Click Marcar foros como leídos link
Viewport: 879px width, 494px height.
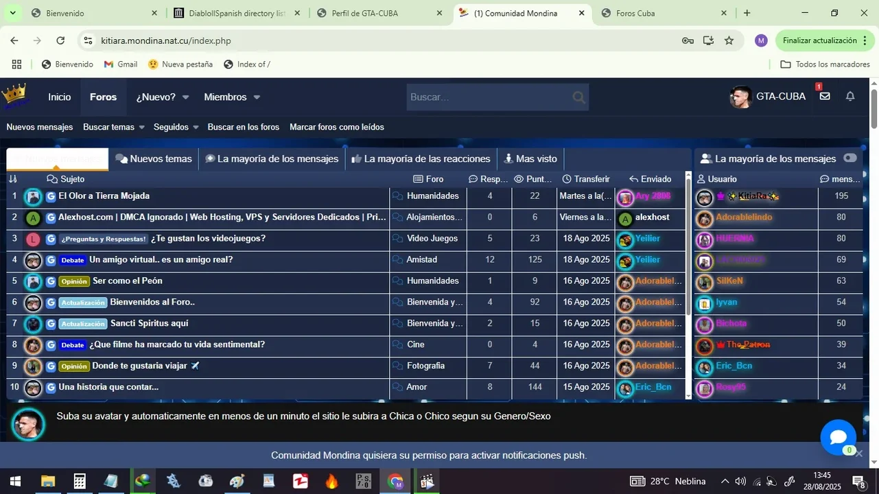pyautogui.click(x=337, y=127)
